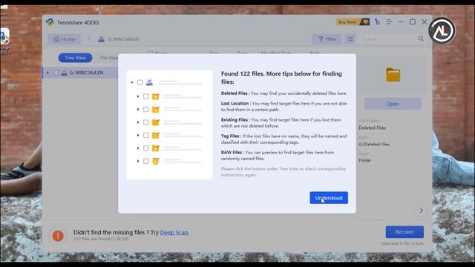This screenshot has width=475, height=267.
Task: Click the Search input field
Action: (387, 39)
